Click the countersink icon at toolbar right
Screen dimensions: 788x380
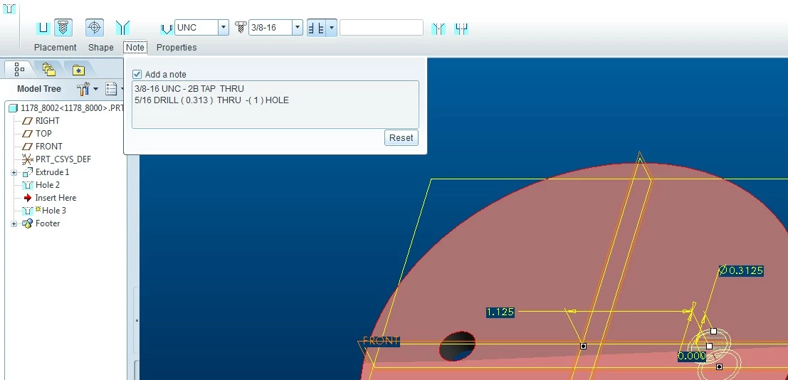(438, 28)
